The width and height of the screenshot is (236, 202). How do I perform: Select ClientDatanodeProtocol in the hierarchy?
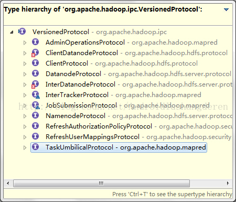click(x=136, y=53)
